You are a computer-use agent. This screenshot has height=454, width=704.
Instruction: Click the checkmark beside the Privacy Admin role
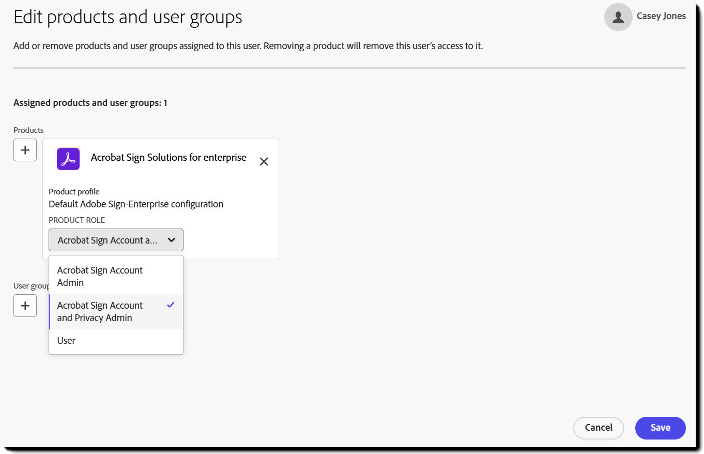(170, 305)
